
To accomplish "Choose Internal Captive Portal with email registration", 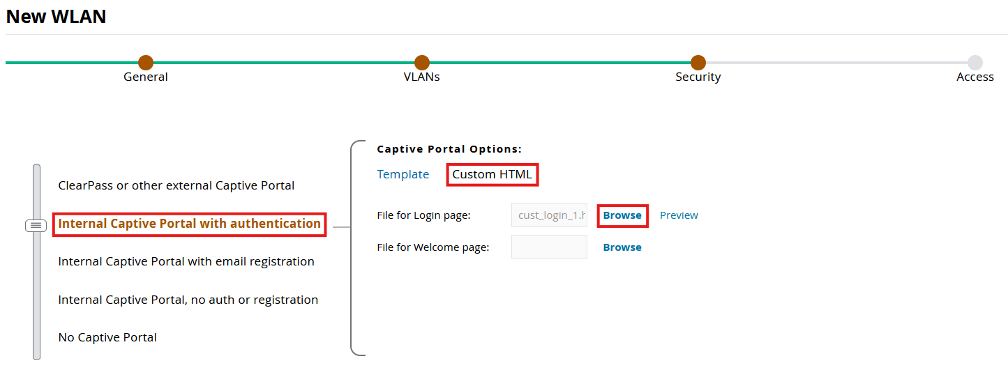I will pyautogui.click(x=186, y=262).
